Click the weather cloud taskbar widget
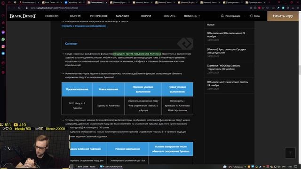The height and width of the screenshot is (169, 301). (233, 167)
